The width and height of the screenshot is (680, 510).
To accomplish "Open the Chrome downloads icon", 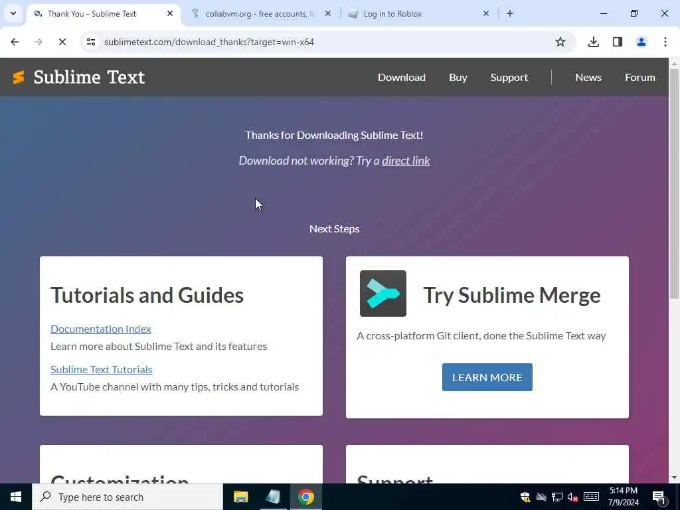I will point(594,42).
